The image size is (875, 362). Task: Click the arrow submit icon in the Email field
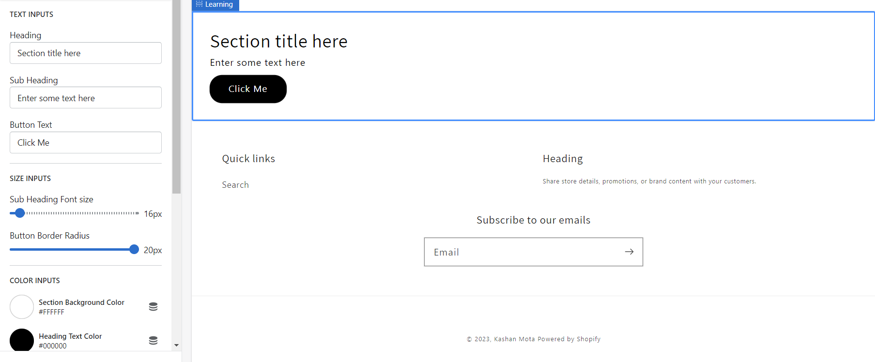click(x=629, y=252)
